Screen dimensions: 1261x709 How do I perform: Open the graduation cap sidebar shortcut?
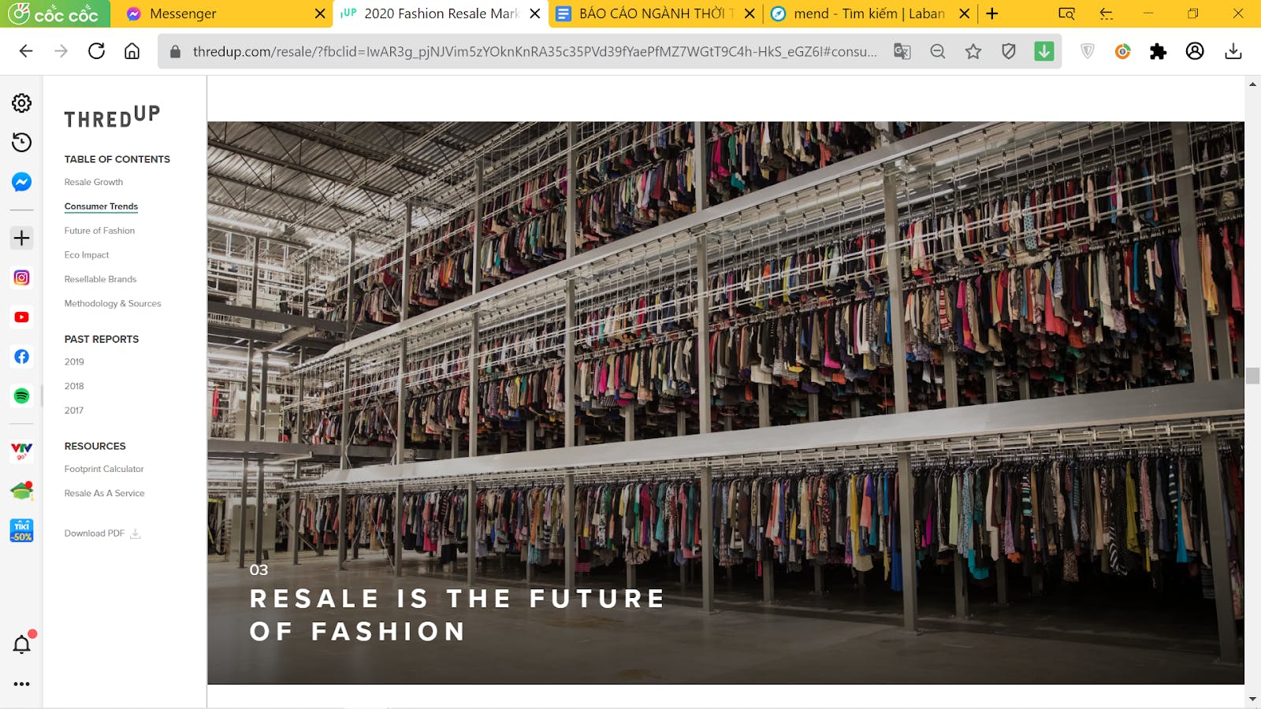(21, 491)
